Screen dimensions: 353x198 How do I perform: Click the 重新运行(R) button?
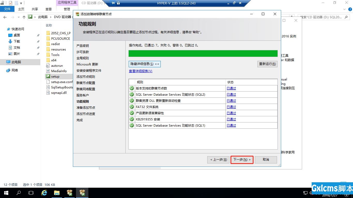tap(267, 64)
